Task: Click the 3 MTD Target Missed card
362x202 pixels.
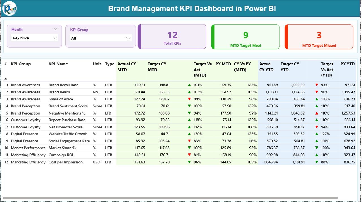Action: [x=318, y=36]
